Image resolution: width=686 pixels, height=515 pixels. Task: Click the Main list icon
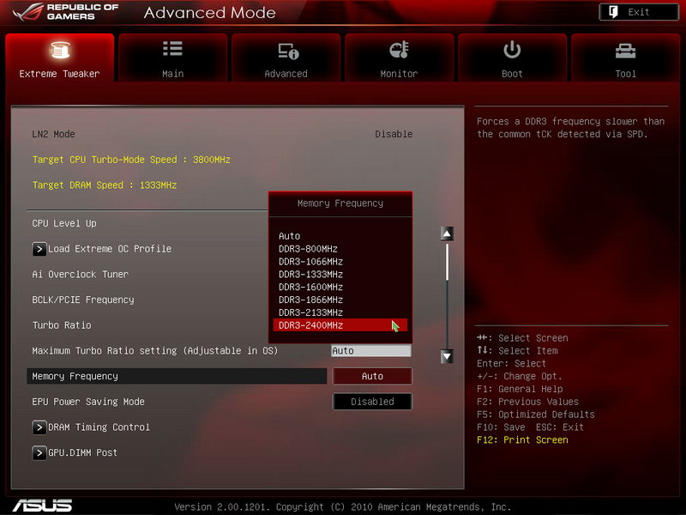172,49
